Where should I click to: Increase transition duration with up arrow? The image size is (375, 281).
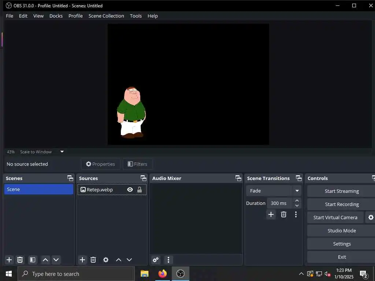(297, 201)
